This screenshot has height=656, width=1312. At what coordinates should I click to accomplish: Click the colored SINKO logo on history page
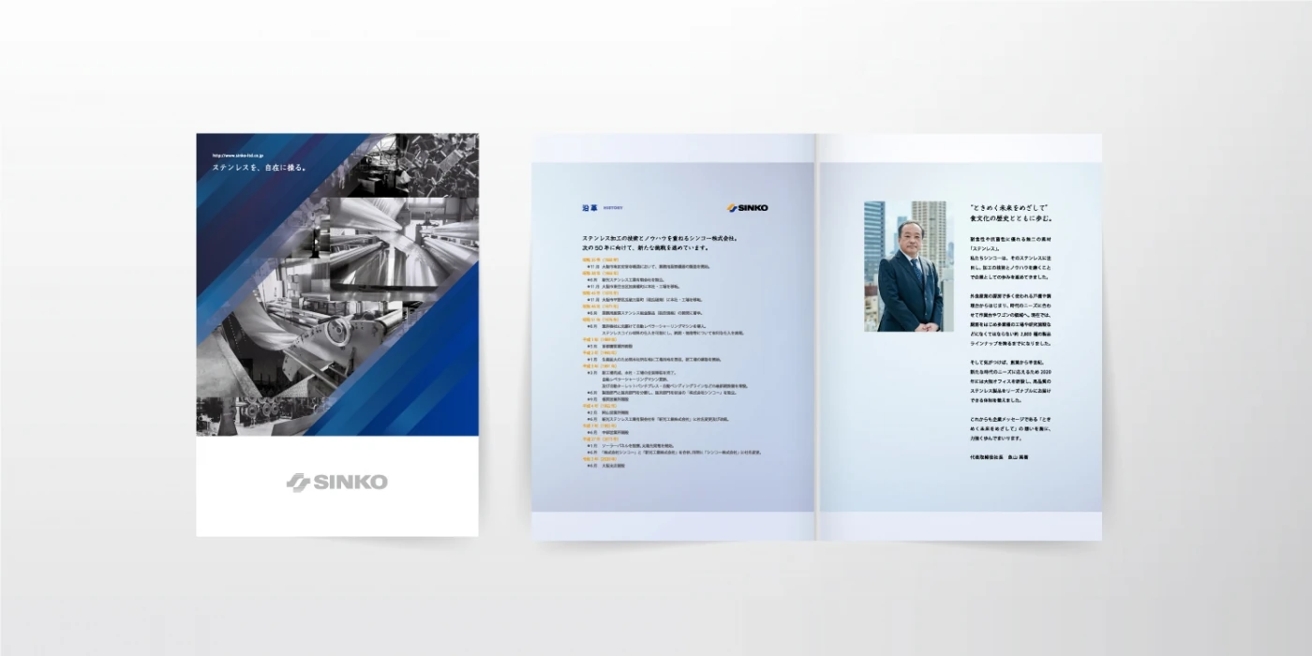(747, 207)
